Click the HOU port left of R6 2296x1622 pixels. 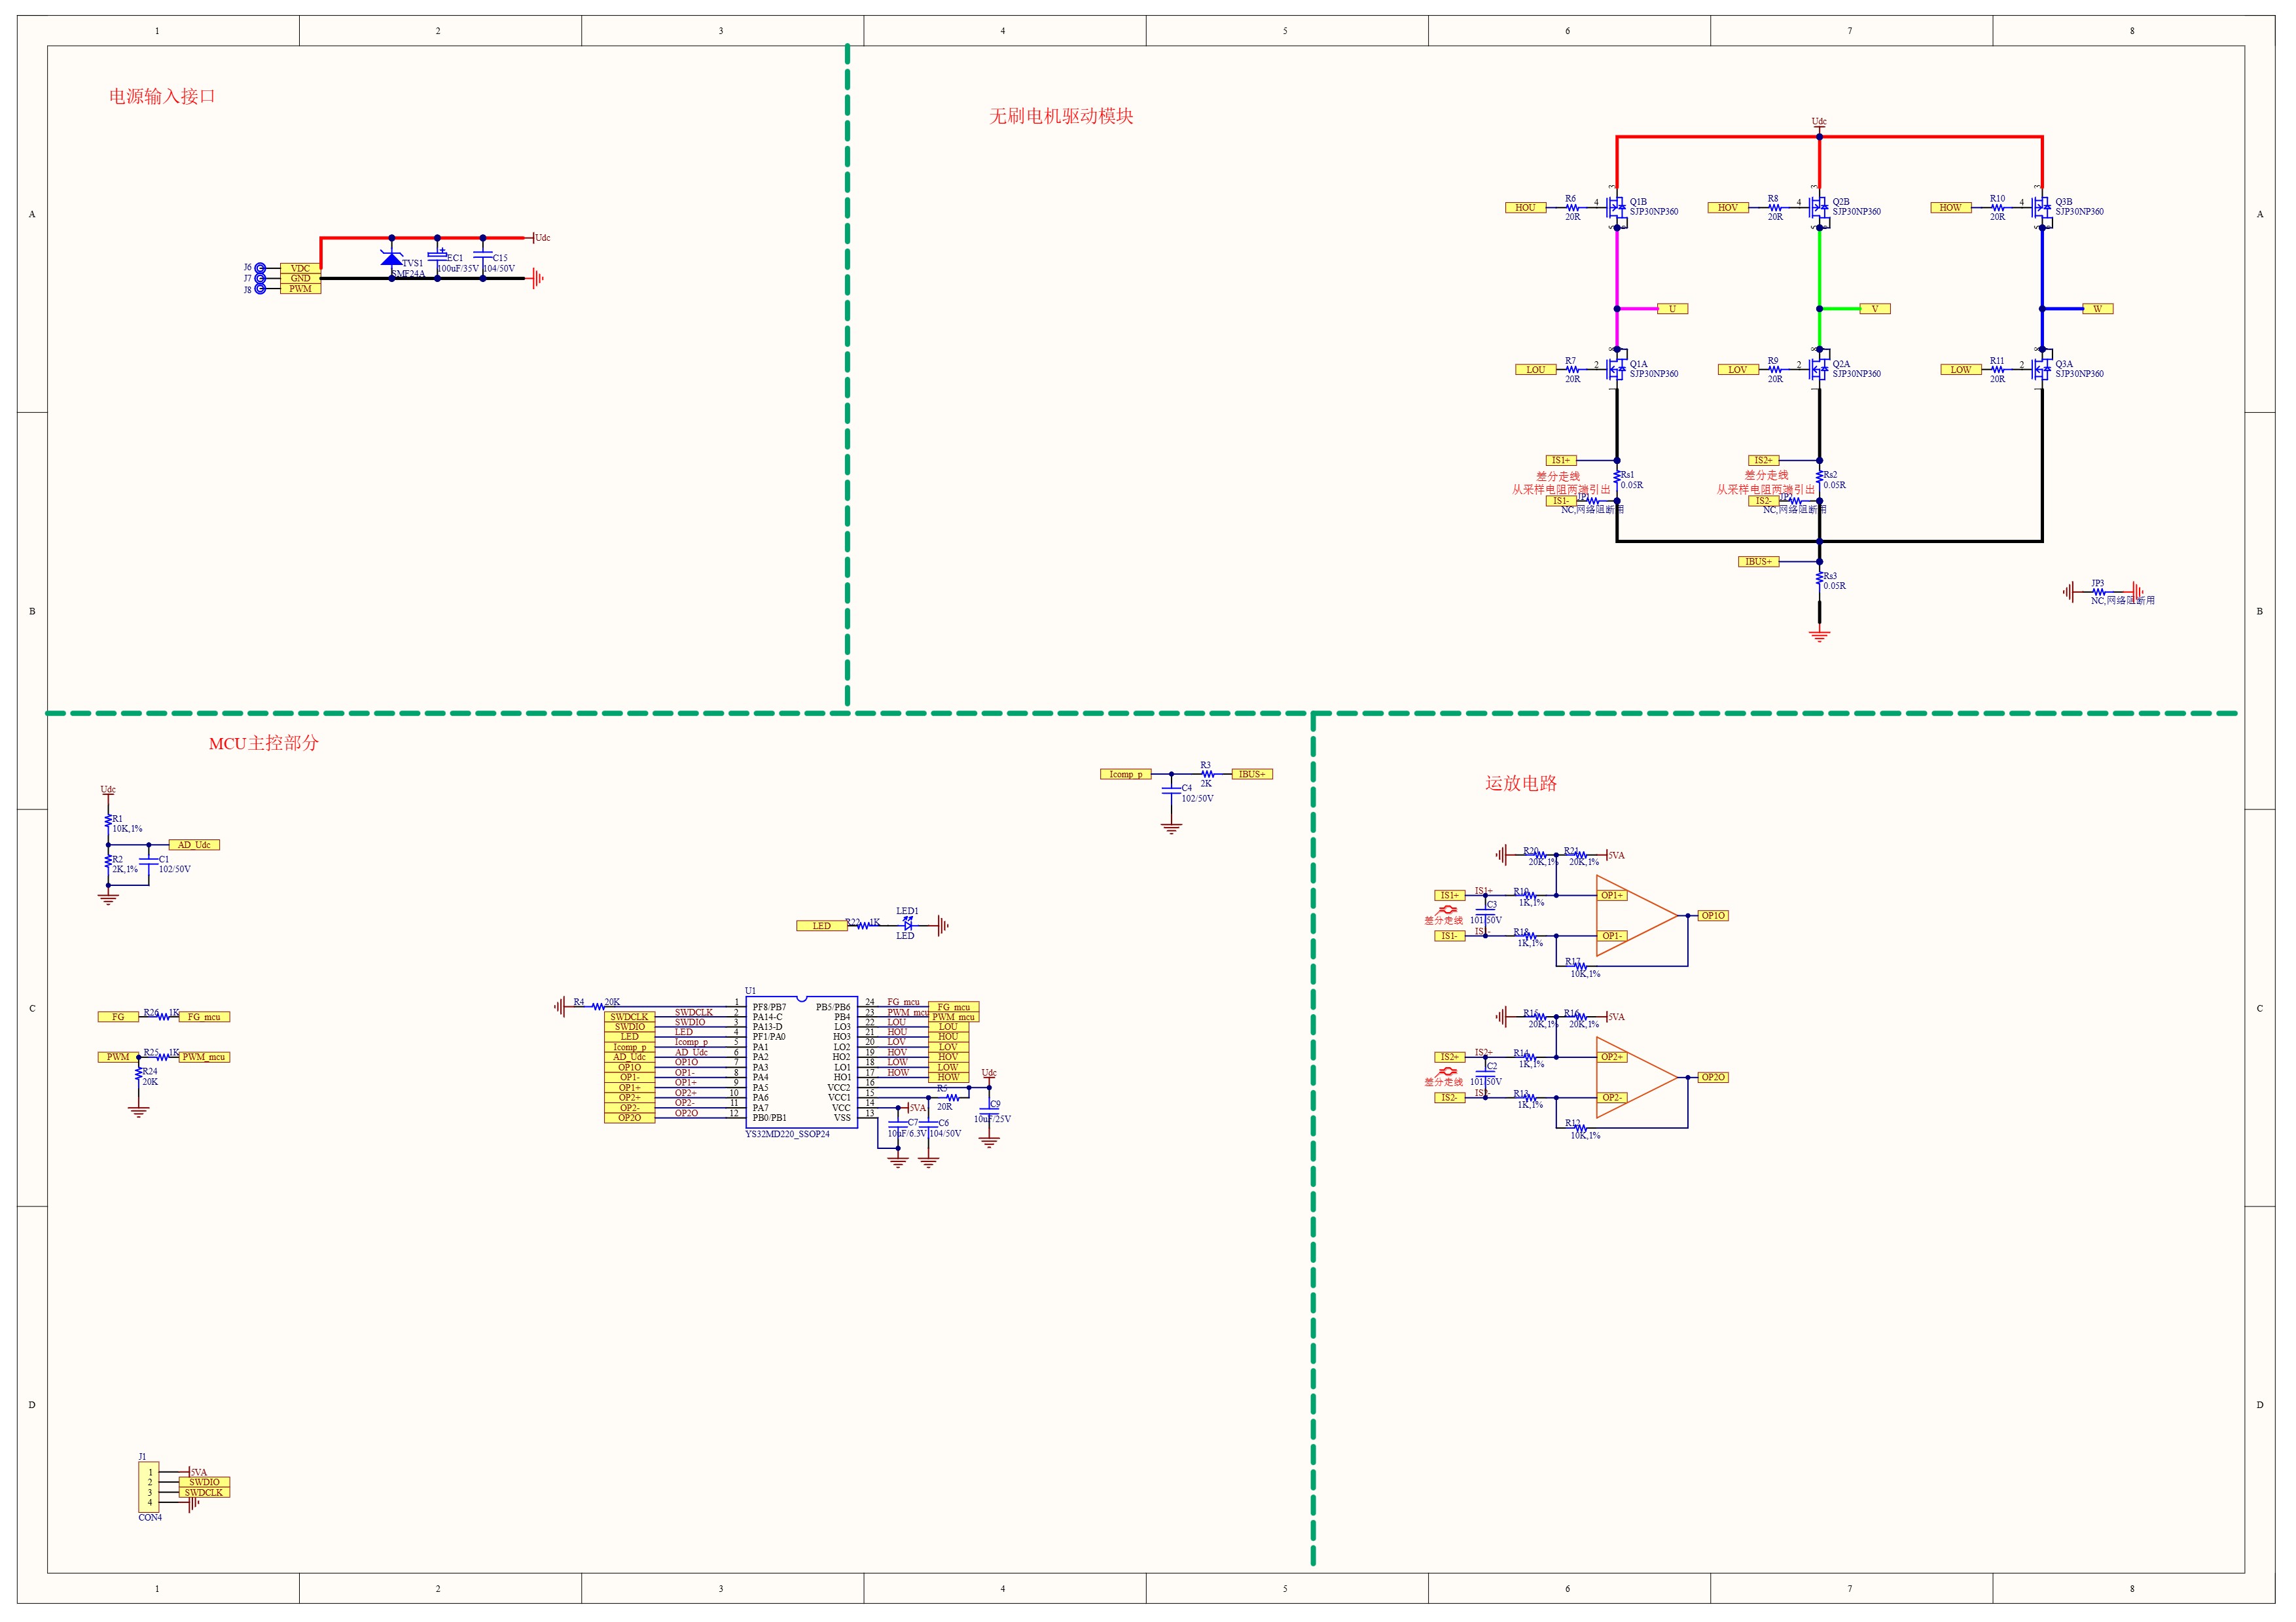tap(1526, 208)
